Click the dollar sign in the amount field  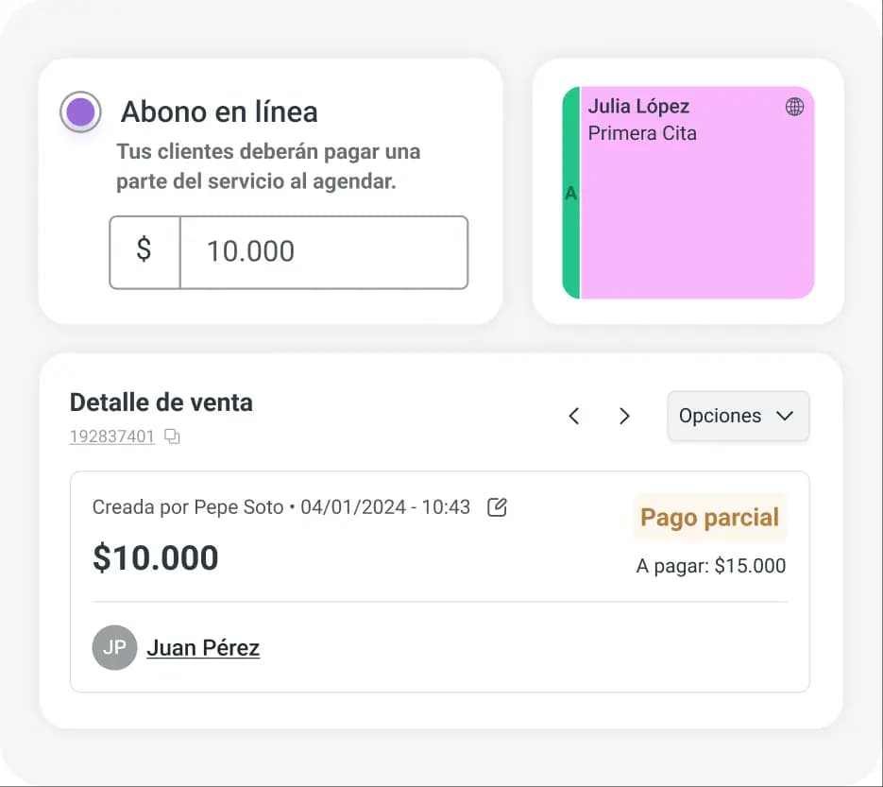click(144, 252)
